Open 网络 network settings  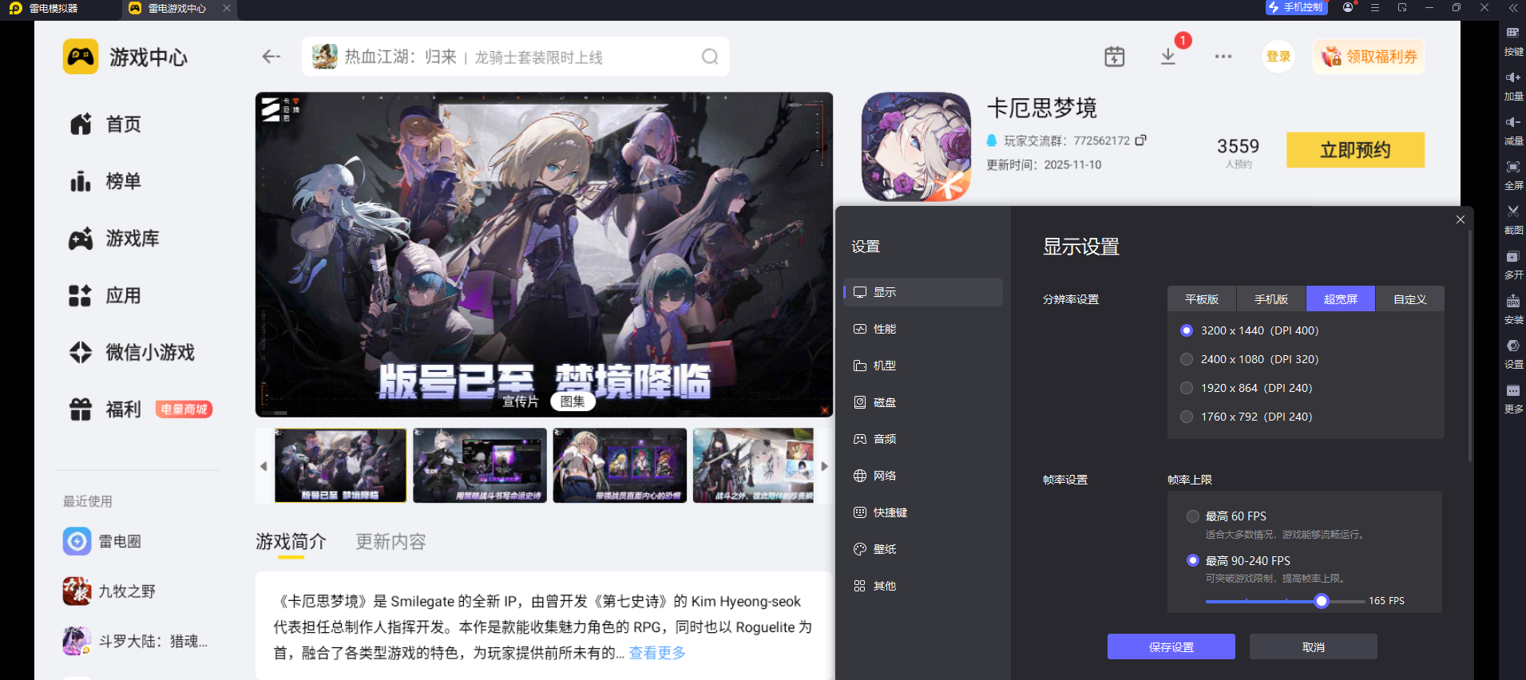coord(922,476)
